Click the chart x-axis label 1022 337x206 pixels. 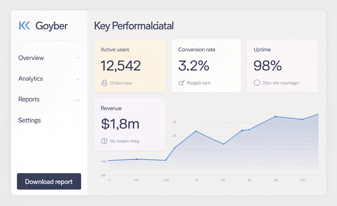pos(166,181)
